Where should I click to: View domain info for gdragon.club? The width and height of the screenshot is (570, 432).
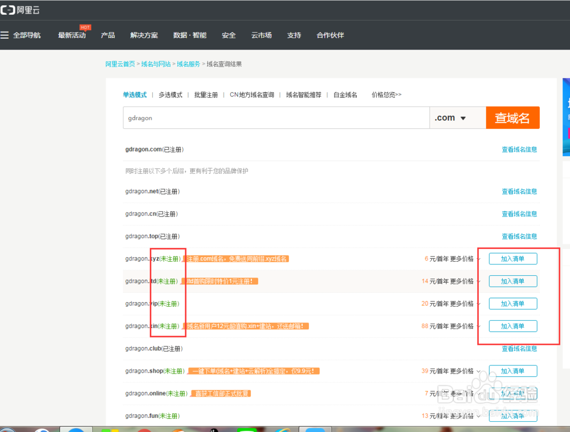519,349
